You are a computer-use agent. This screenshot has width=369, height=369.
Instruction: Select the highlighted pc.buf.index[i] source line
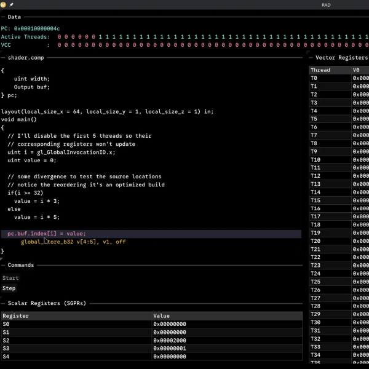point(47,234)
